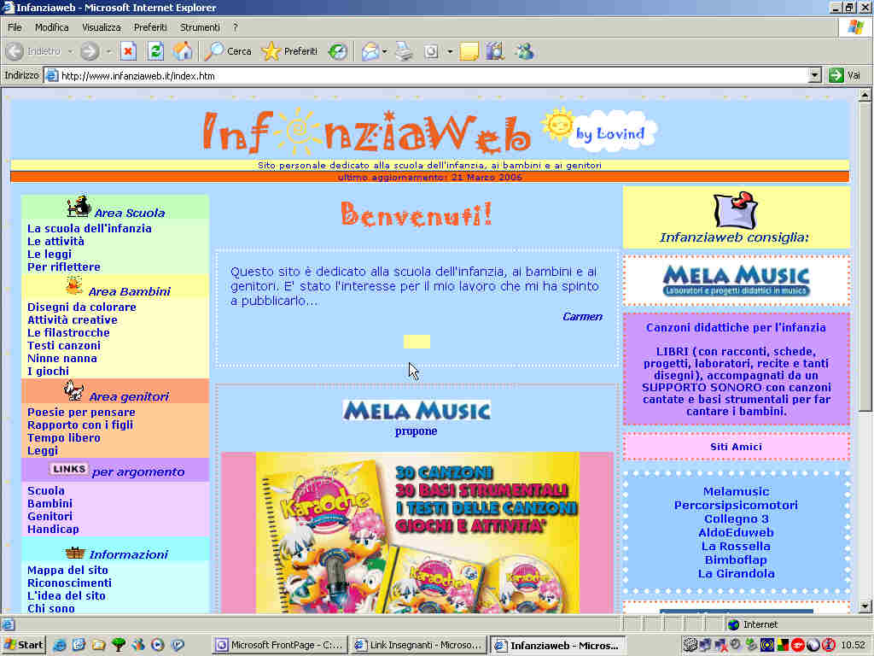Expand the Forward history dropdown arrow
Image resolution: width=874 pixels, height=656 pixels.
click(x=108, y=52)
